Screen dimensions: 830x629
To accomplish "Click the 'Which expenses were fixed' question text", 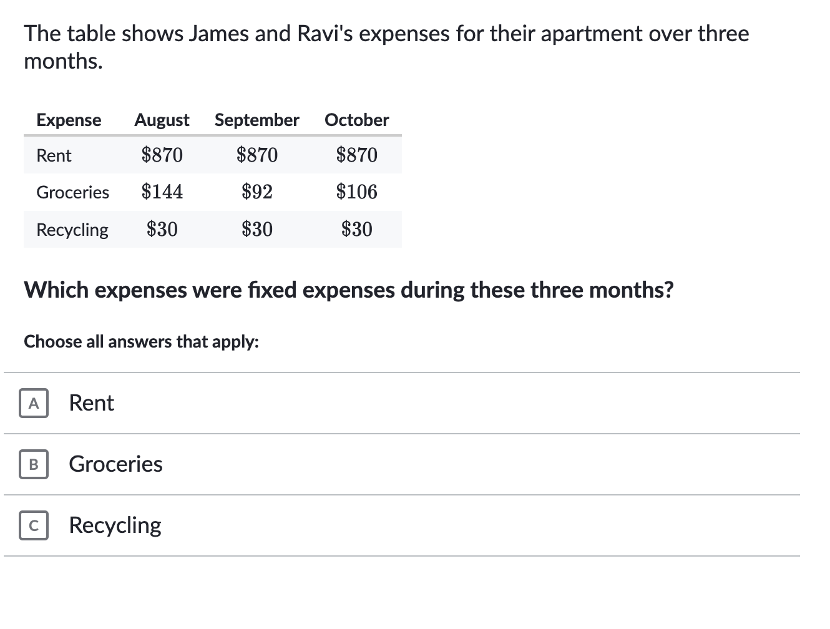I will tap(349, 290).
